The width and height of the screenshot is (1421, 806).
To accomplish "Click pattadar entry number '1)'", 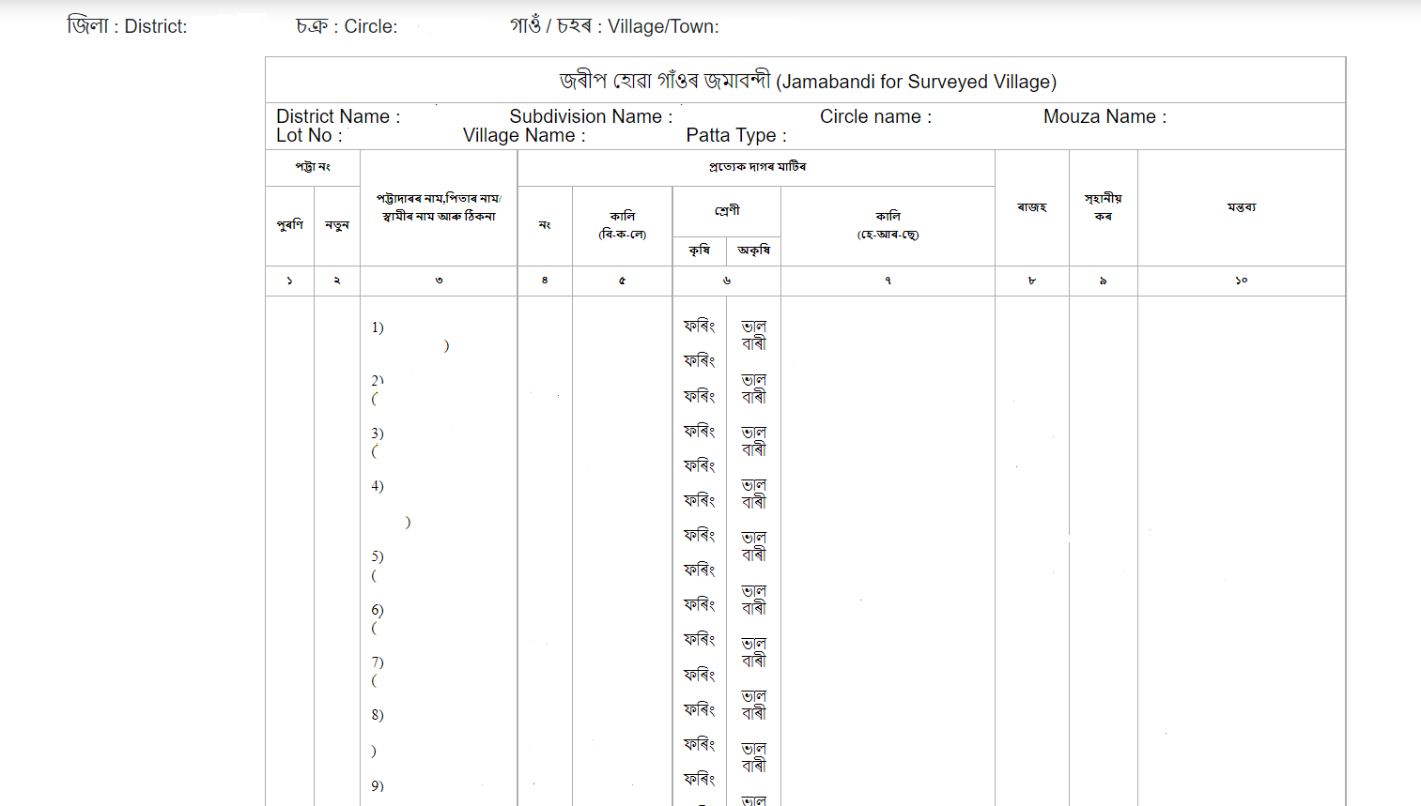I will click(378, 327).
